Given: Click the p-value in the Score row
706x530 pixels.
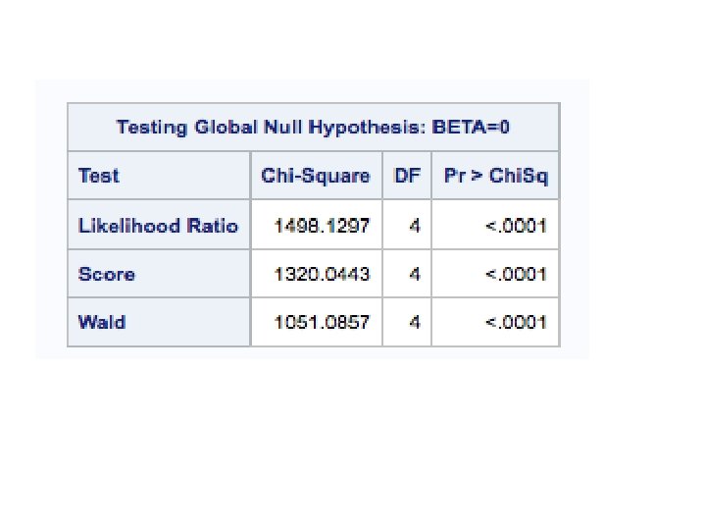Looking at the screenshot, I should [x=516, y=274].
